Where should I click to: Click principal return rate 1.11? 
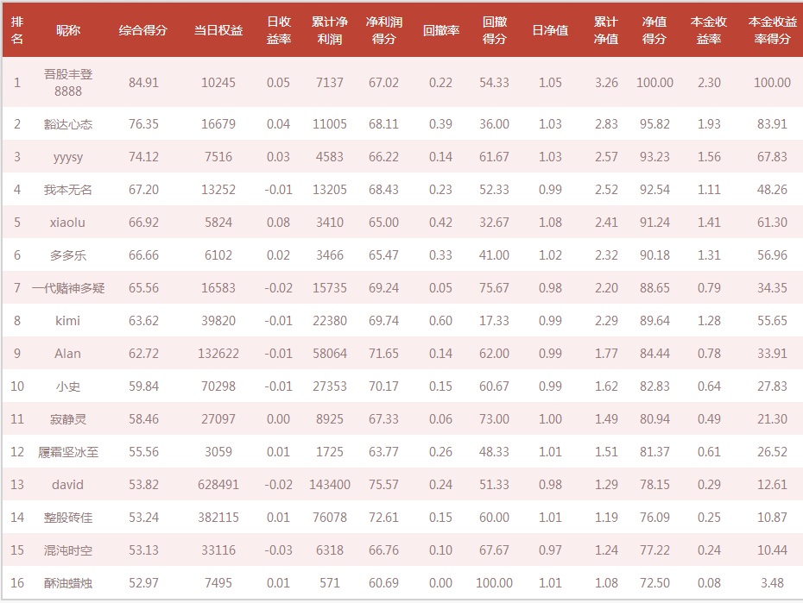(709, 189)
